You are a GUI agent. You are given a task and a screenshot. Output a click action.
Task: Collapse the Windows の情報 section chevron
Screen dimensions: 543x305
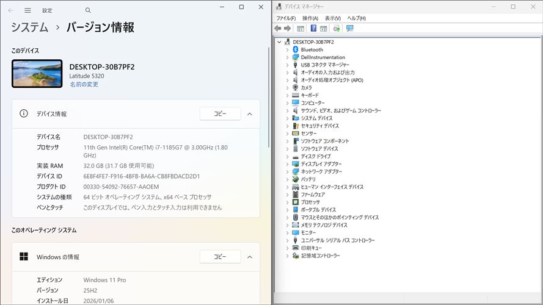249,257
